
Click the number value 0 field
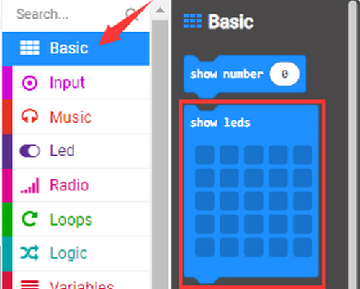pos(284,74)
